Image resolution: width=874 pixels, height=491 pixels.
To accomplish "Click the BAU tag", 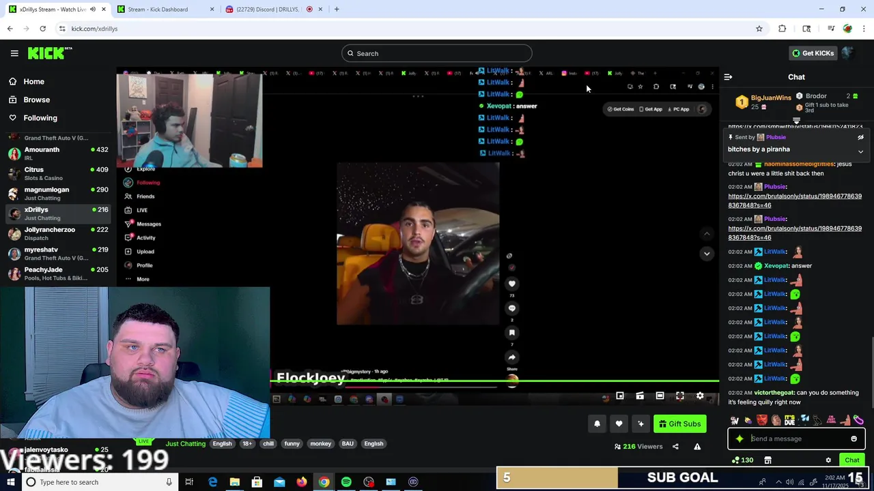I will (348, 444).
